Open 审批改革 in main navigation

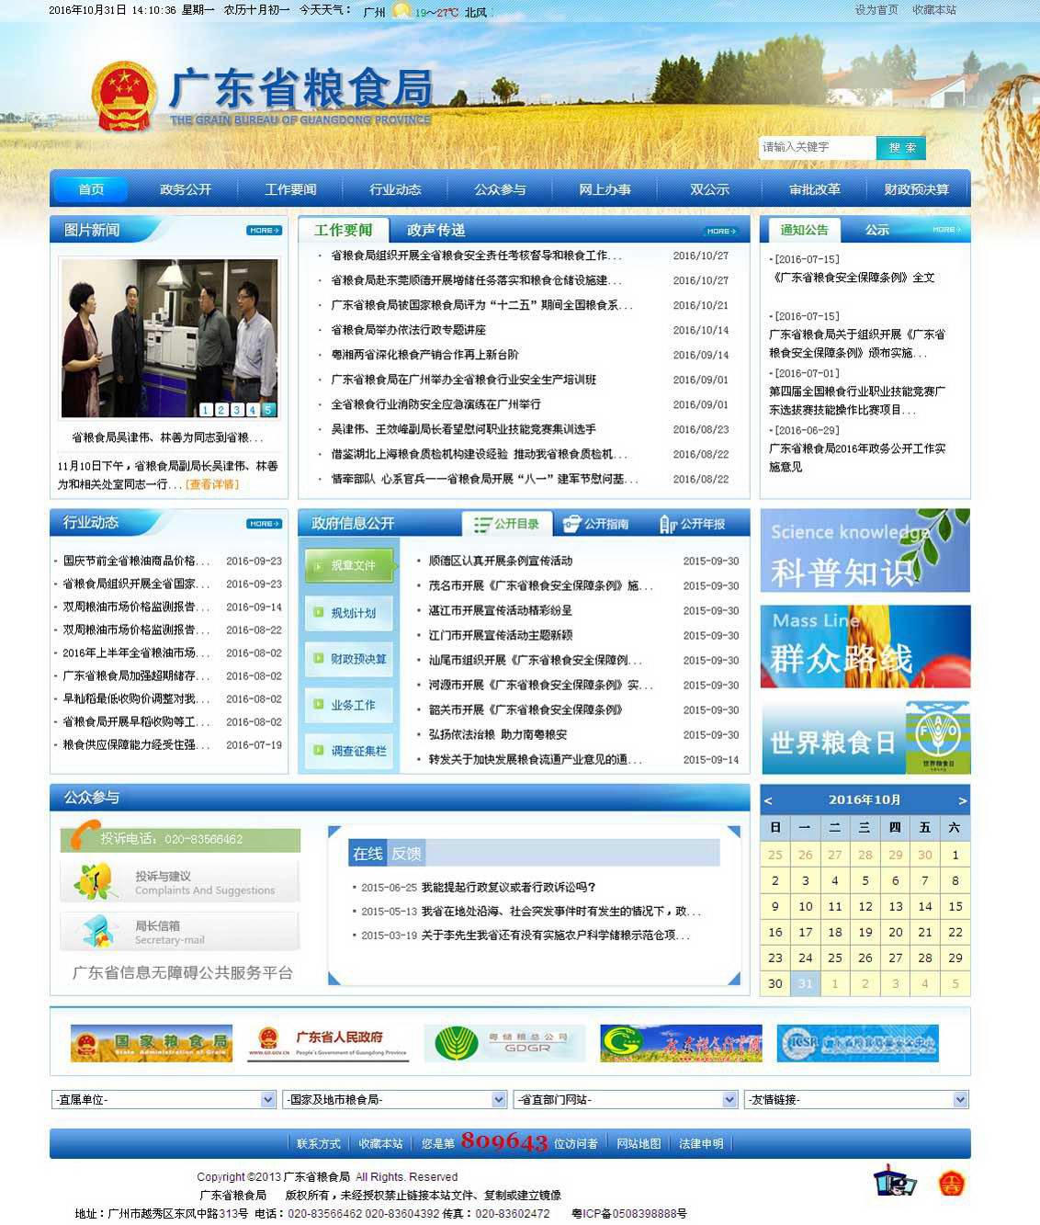point(815,189)
